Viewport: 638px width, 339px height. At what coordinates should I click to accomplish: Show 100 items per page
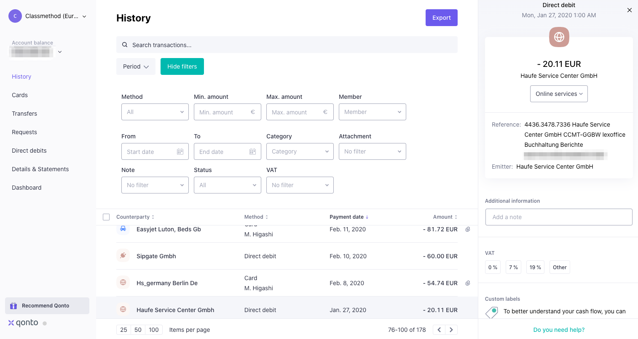point(154,330)
